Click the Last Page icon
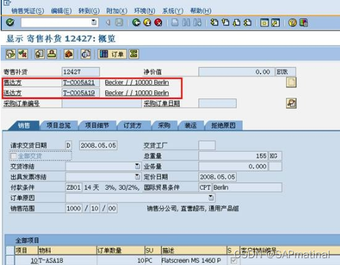340x265 pixels. tap(248, 23)
